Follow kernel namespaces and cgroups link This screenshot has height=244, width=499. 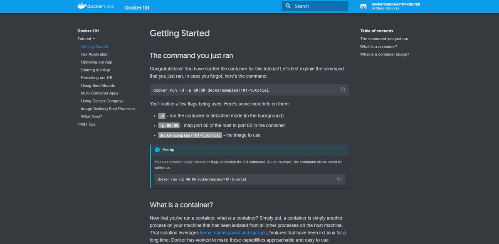pyautogui.click(x=233, y=232)
